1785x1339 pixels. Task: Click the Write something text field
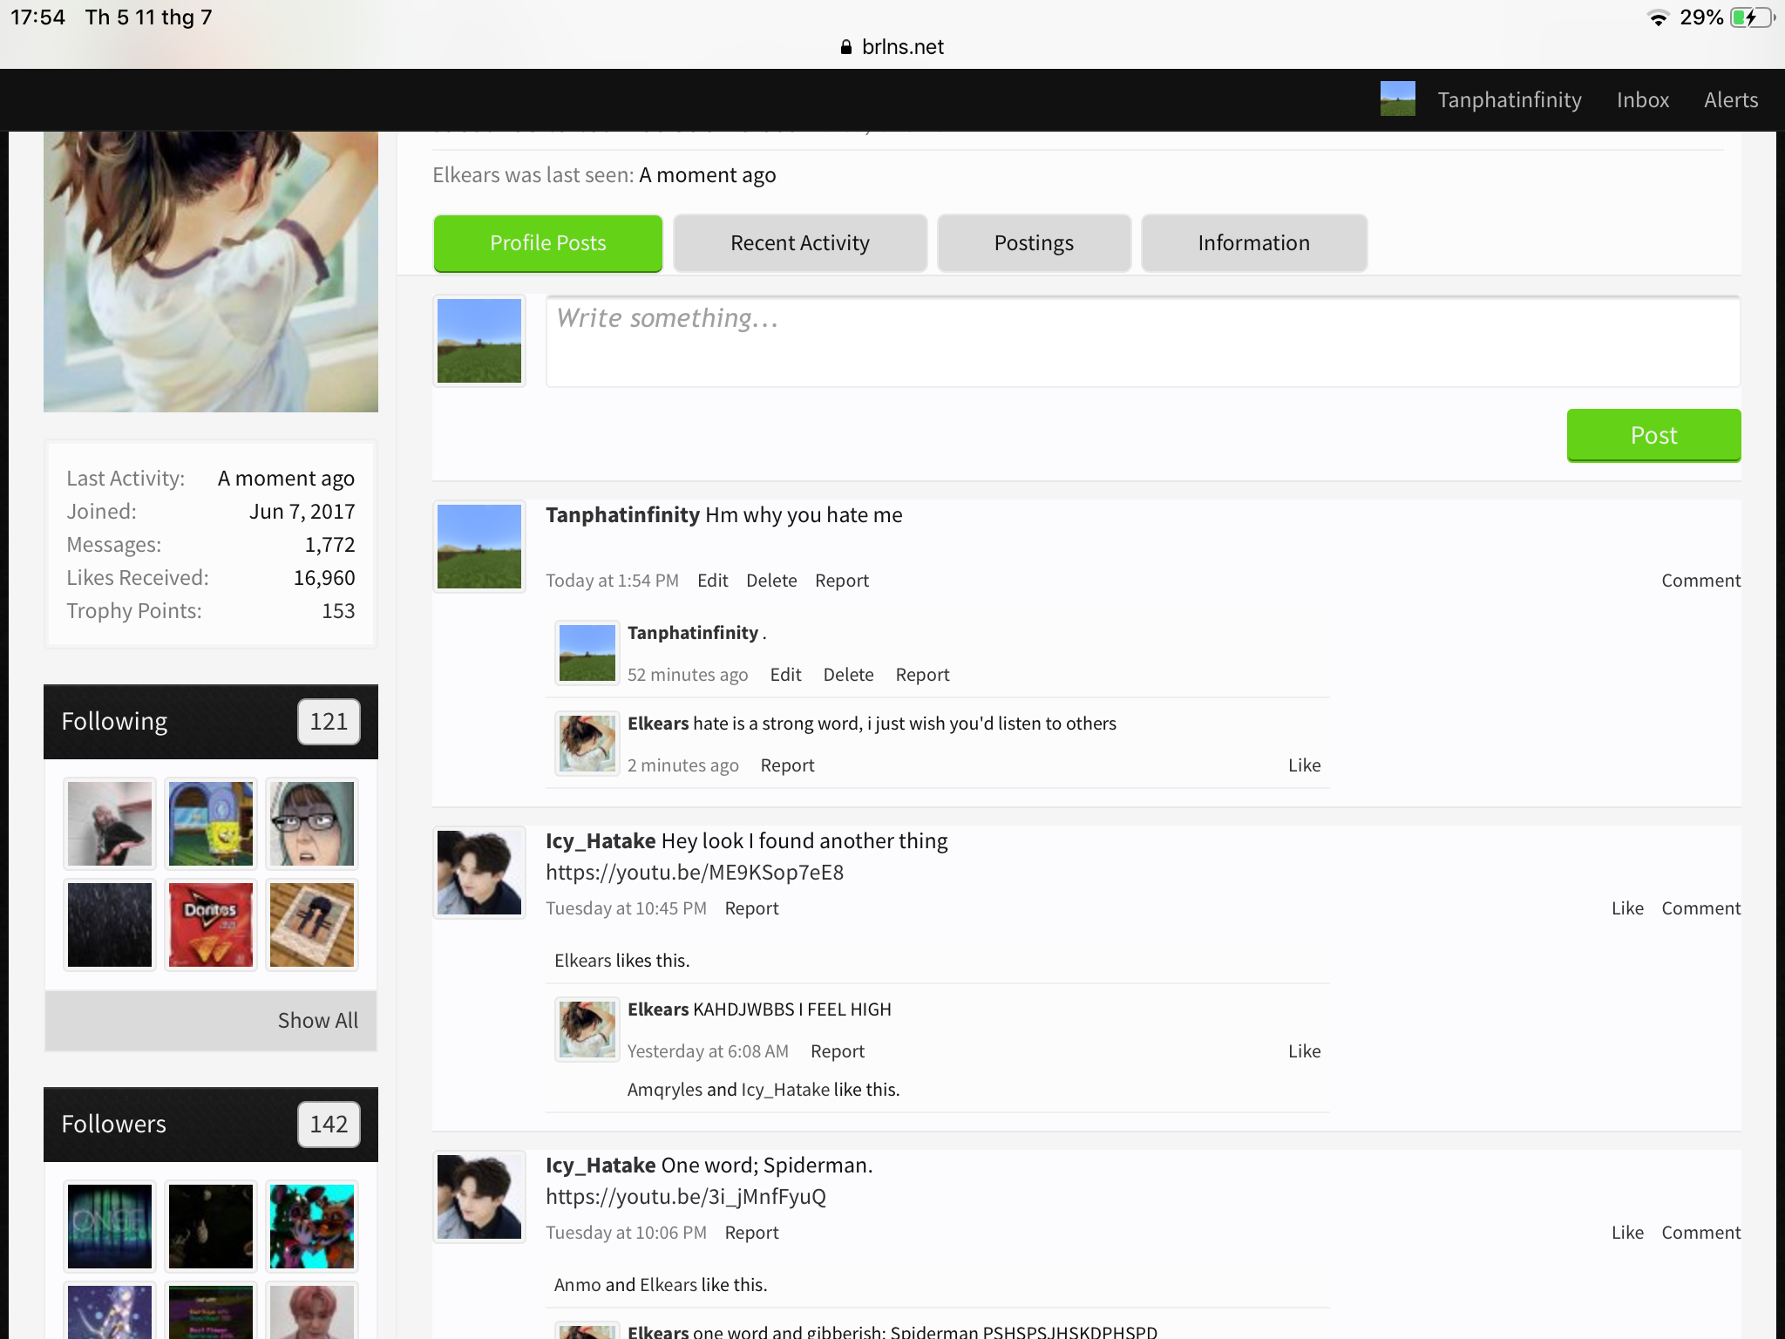[x=1143, y=342]
